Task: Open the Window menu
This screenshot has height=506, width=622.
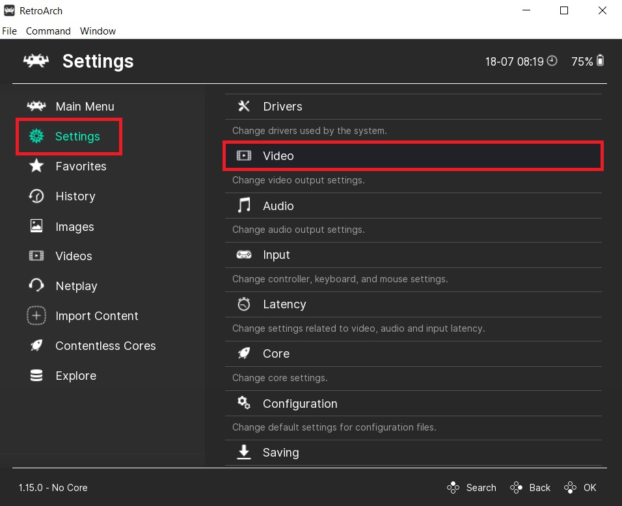Action: [x=98, y=31]
